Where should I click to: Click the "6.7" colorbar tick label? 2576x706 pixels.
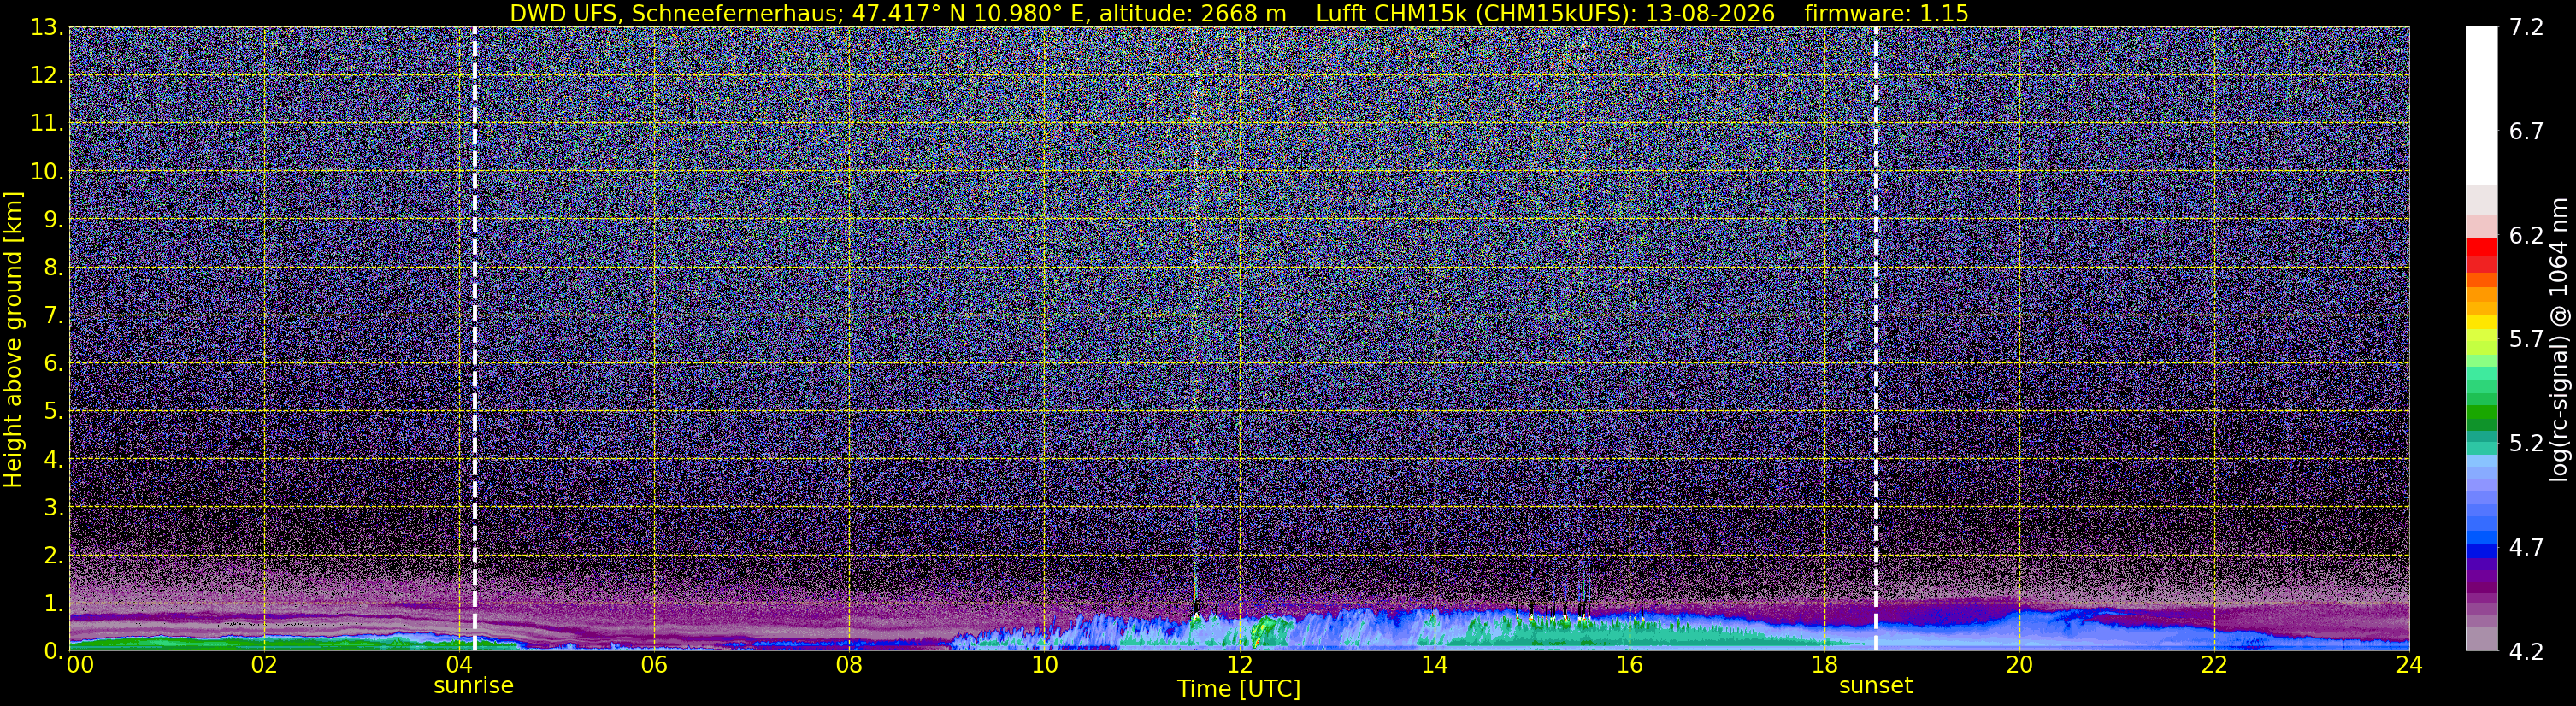(2526, 131)
